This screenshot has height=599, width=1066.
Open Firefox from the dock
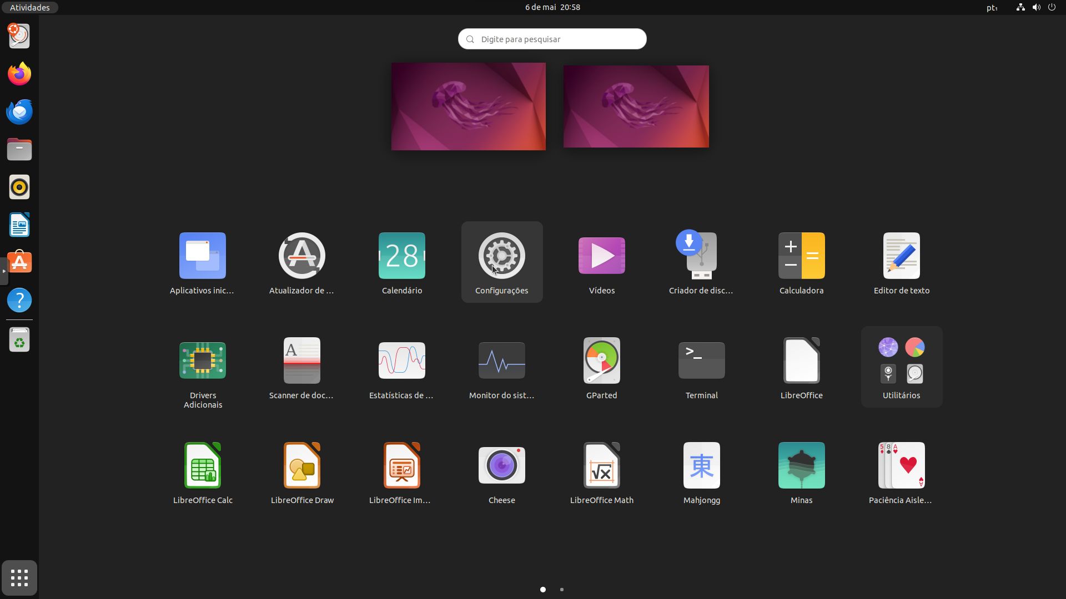coord(19,74)
